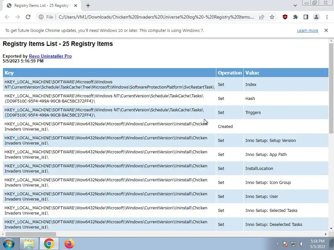Show hidden system tray icons

click(x=277, y=244)
